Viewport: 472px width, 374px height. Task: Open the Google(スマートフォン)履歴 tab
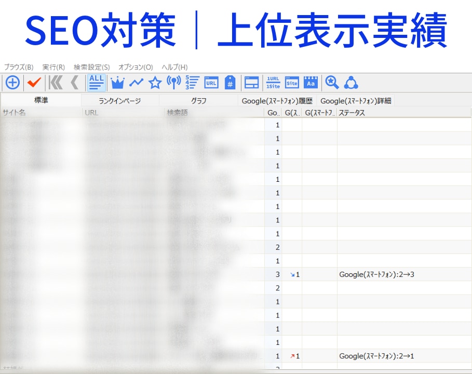click(277, 101)
